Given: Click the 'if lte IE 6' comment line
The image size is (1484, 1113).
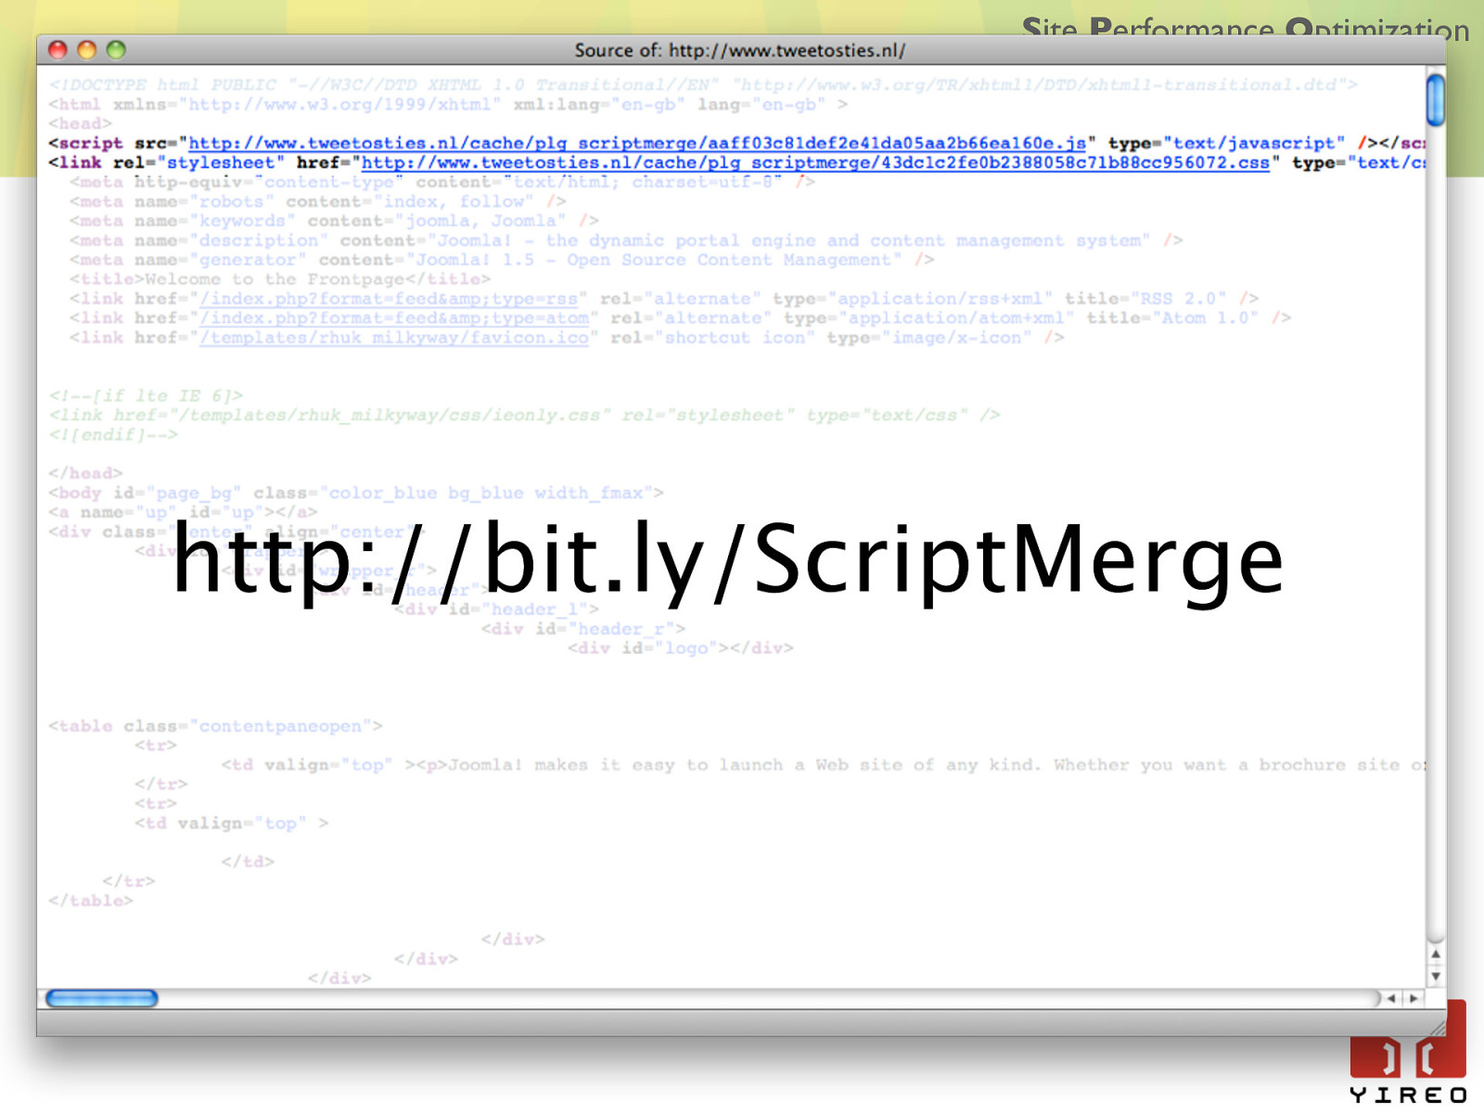Looking at the screenshot, I should (146, 396).
